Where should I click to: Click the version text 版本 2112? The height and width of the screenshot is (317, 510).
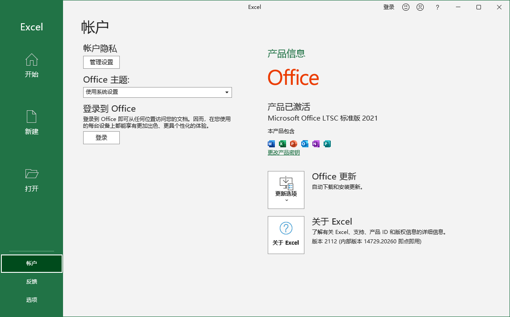coord(367,242)
